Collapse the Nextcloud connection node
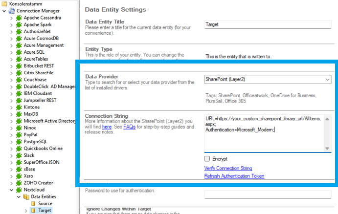Screen dimensions: 338x214 pyautogui.click(x=11, y=190)
